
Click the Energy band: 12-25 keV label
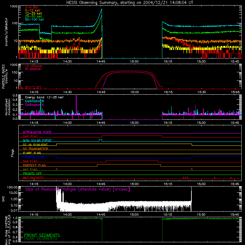click(44, 97)
